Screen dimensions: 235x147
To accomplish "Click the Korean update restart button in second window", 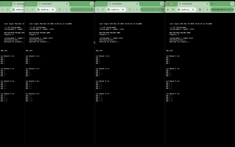I will click(x=81, y=10).
